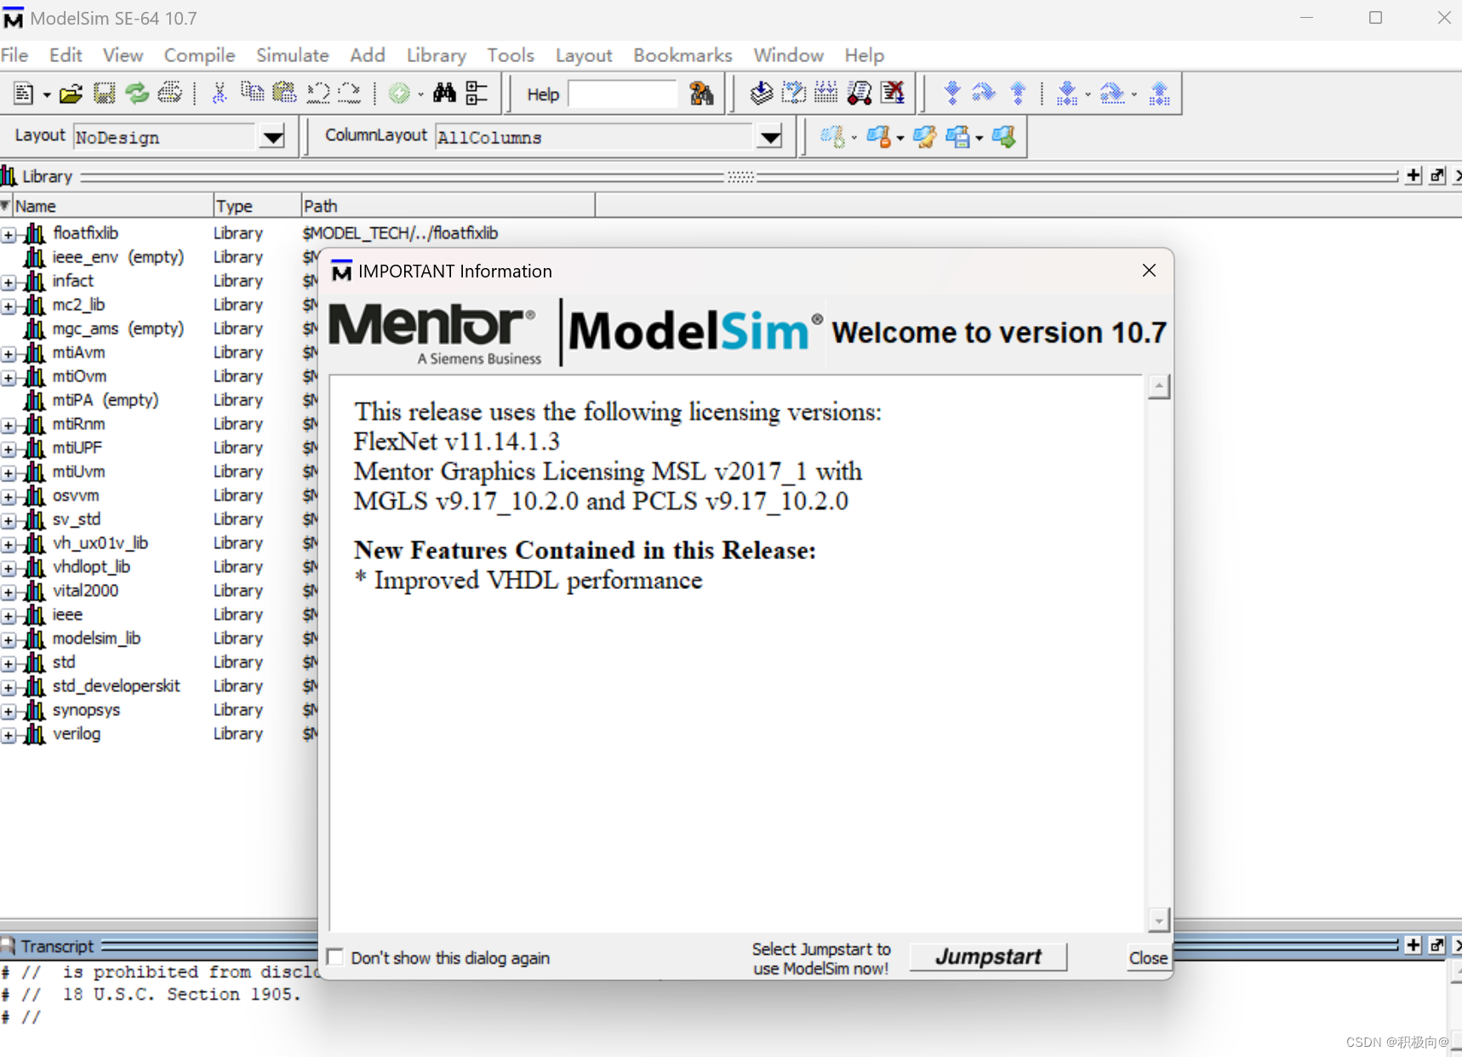The image size is (1462, 1057).
Task: Open the ColumnLayout AllColumns dropdown arrow
Action: click(x=770, y=137)
